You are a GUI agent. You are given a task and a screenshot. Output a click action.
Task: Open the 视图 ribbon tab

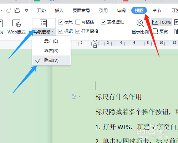click(139, 10)
